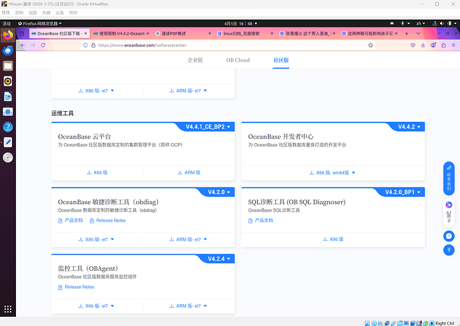460x326 pixels.
Task: Click the 联系我们 contact floating button
Action: [x=449, y=178]
